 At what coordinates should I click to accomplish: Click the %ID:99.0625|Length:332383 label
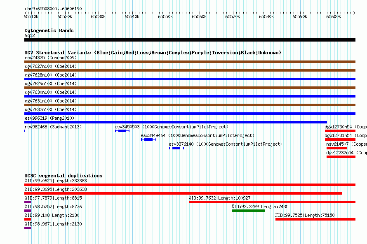56,181
